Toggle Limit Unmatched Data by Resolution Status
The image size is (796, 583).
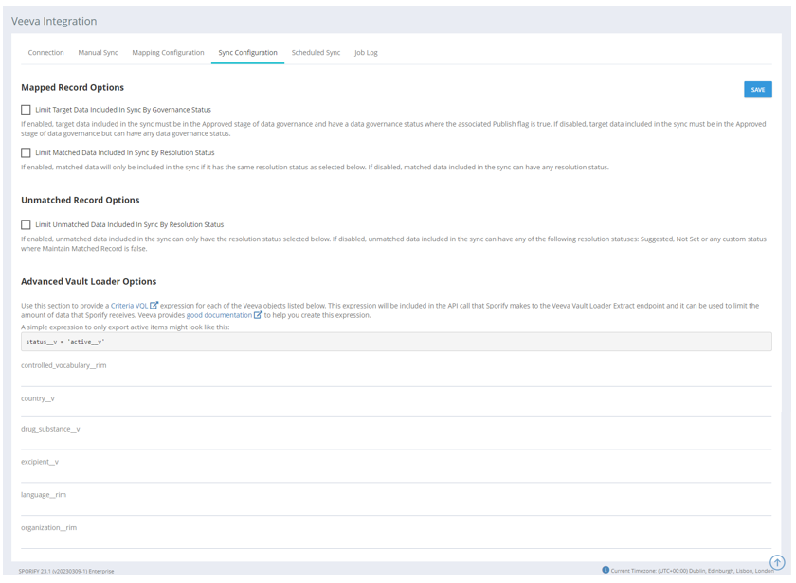pos(26,225)
